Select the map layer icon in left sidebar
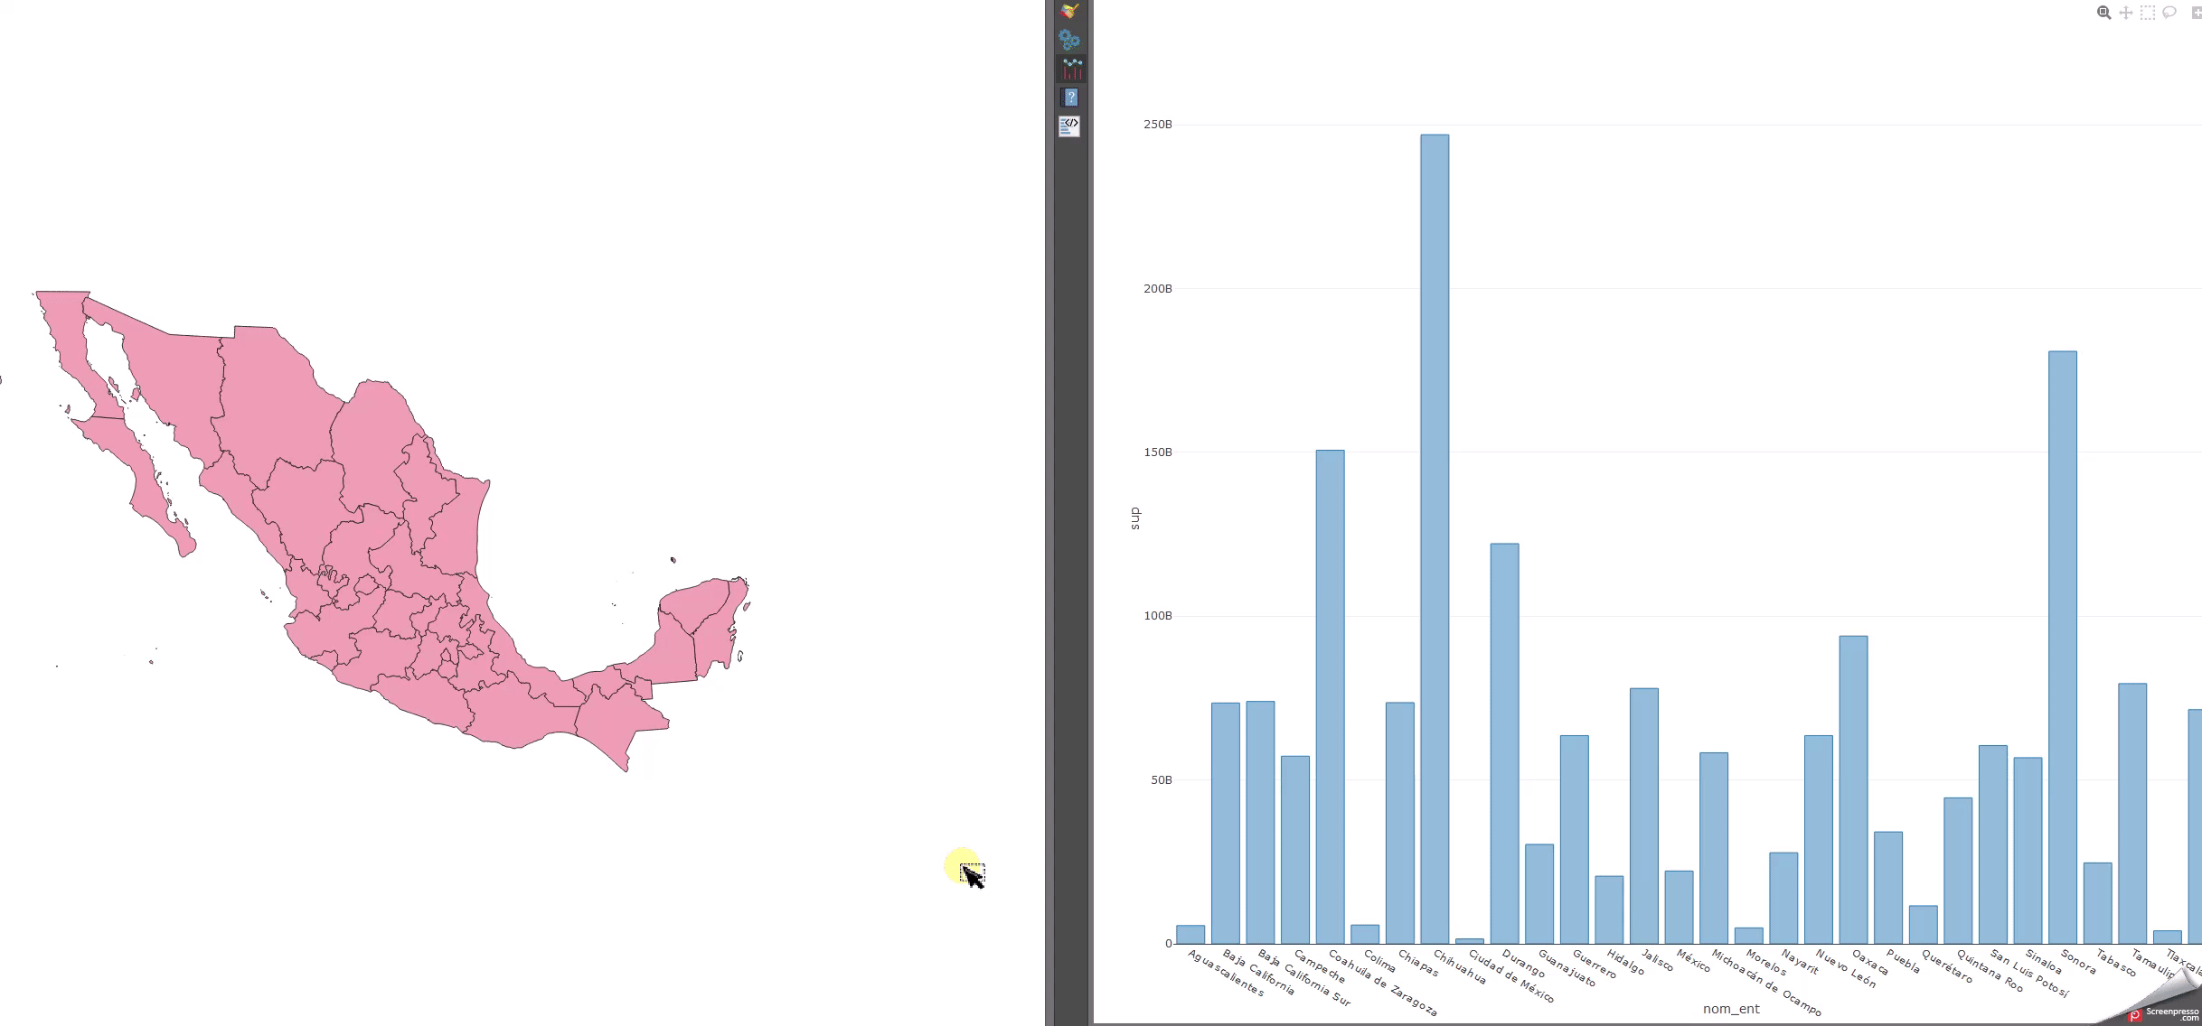2202x1026 pixels. pyautogui.click(x=1070, y=9)
